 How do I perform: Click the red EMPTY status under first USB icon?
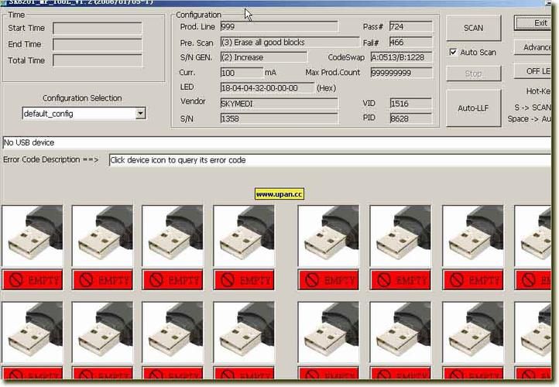(x=33, y=279)
